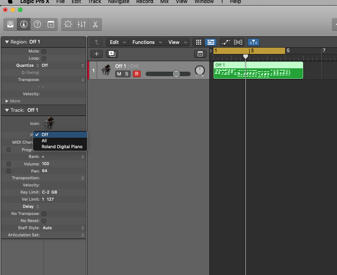Toggle record enable R button
This screenshot has width=337, height=275.
[x=137, y=74]
